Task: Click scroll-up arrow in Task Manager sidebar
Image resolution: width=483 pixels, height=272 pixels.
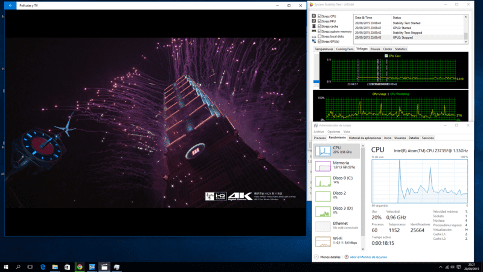Action: [x=363, y=146]
